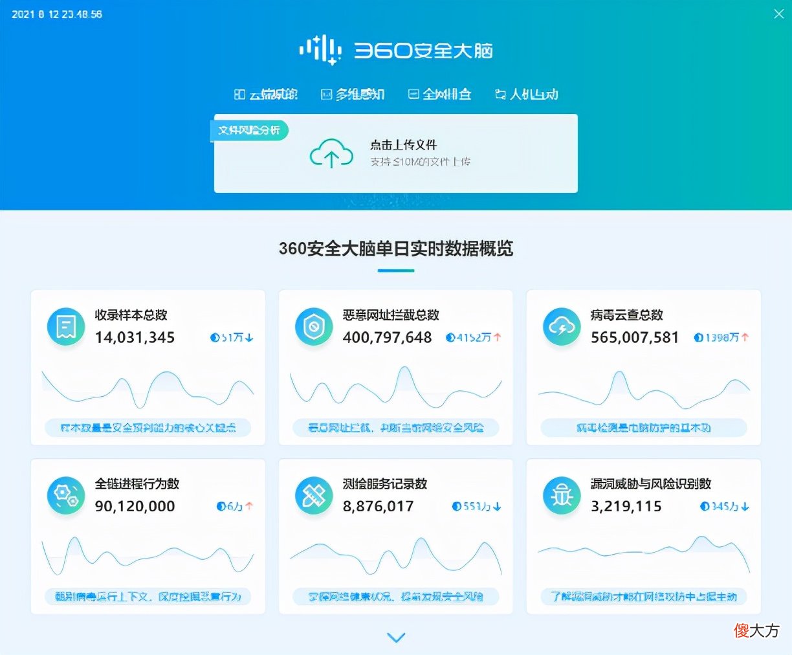
Task: Click the value 400,797,648
Action: 387,338
